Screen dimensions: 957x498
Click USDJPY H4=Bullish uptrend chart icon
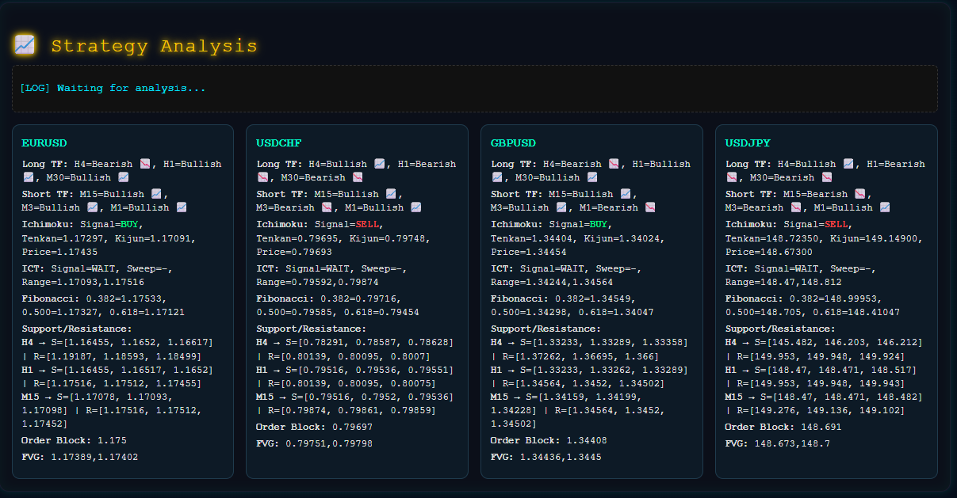tap(848, 164)
